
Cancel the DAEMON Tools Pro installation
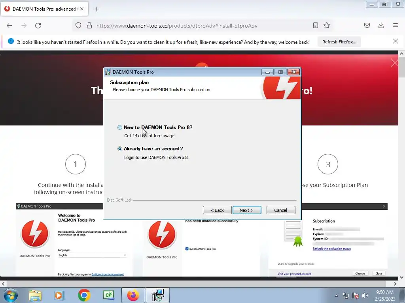[x=281, y=210]
